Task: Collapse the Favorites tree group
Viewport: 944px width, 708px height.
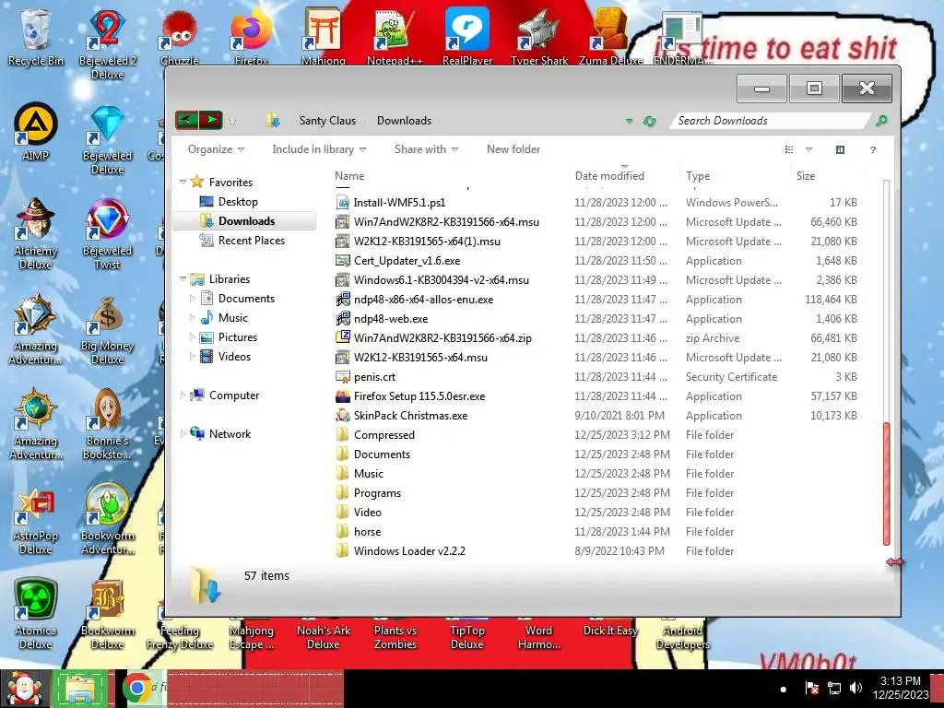Action: click(183, 182)
